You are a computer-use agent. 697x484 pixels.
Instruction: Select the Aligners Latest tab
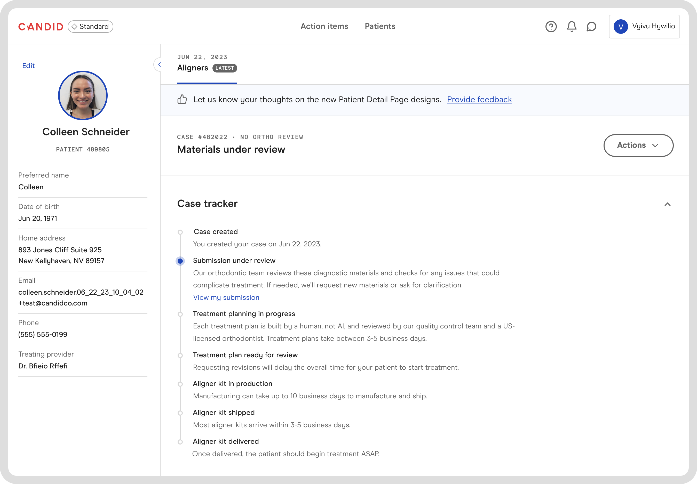pyautogui.click(x=207, y=68)
